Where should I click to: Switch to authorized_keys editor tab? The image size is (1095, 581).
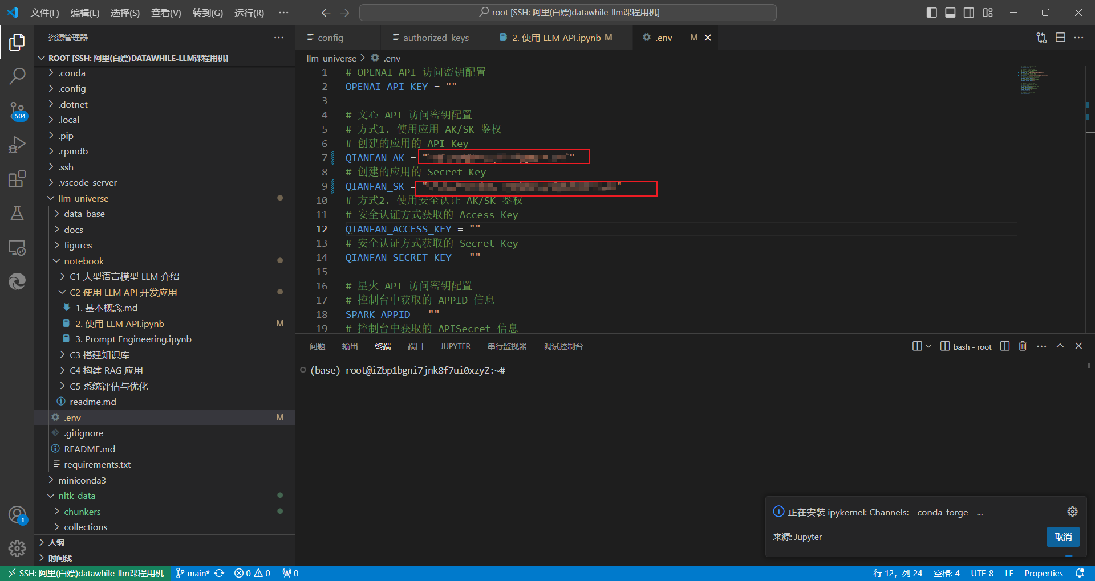436,38
